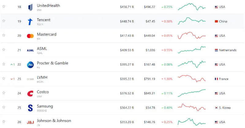
Task: Click the UnitedHealth company logo
Action: [30, 7]
